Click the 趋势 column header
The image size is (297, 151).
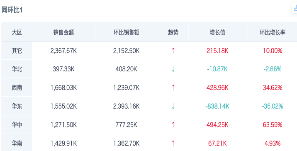pos(173,32)
